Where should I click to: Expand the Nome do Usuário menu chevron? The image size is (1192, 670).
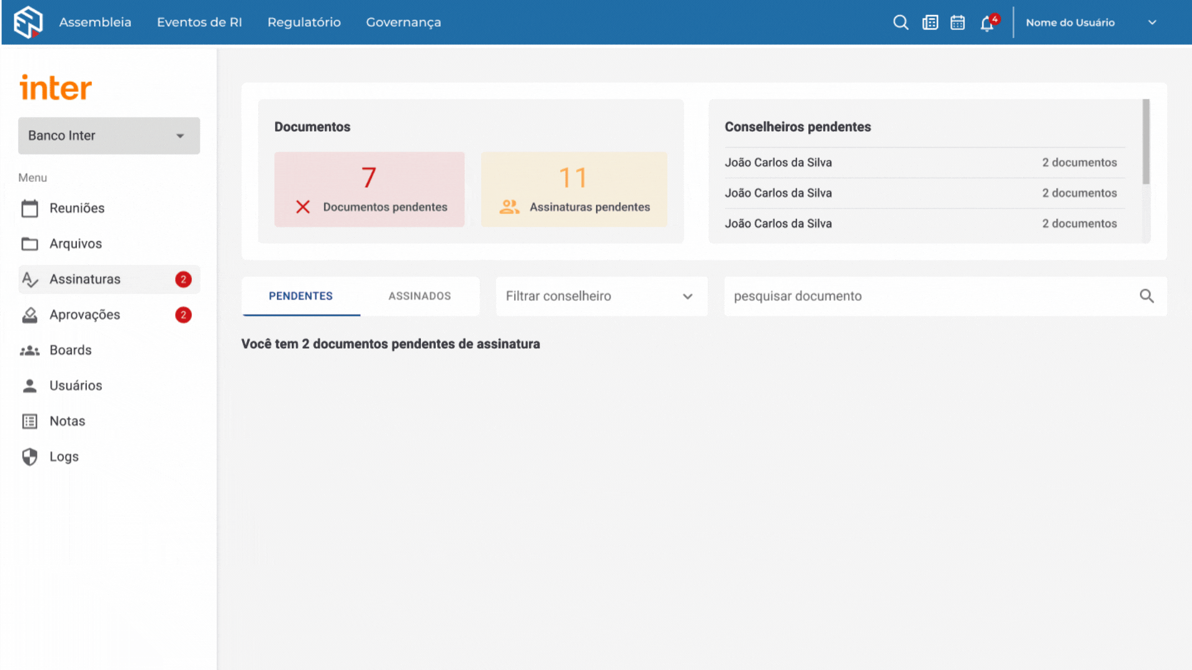pos(1152,22)
